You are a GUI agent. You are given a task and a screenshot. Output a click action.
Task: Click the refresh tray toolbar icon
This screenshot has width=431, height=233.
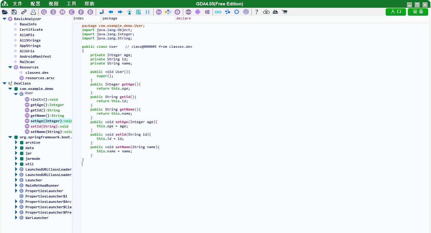33,12
